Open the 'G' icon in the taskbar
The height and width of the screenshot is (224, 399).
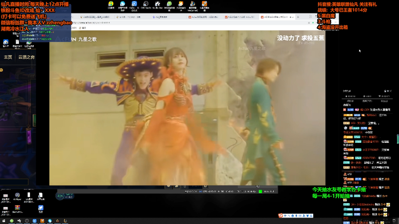pos(57,221)
